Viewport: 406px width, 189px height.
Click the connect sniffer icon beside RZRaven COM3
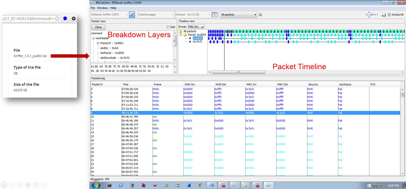pos(132,15)
